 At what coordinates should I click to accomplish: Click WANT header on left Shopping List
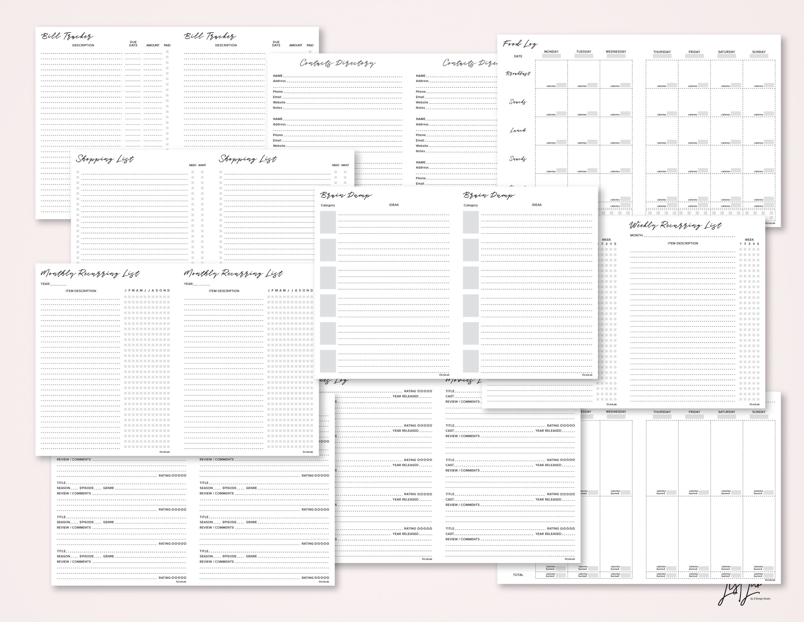pos(202,165)
